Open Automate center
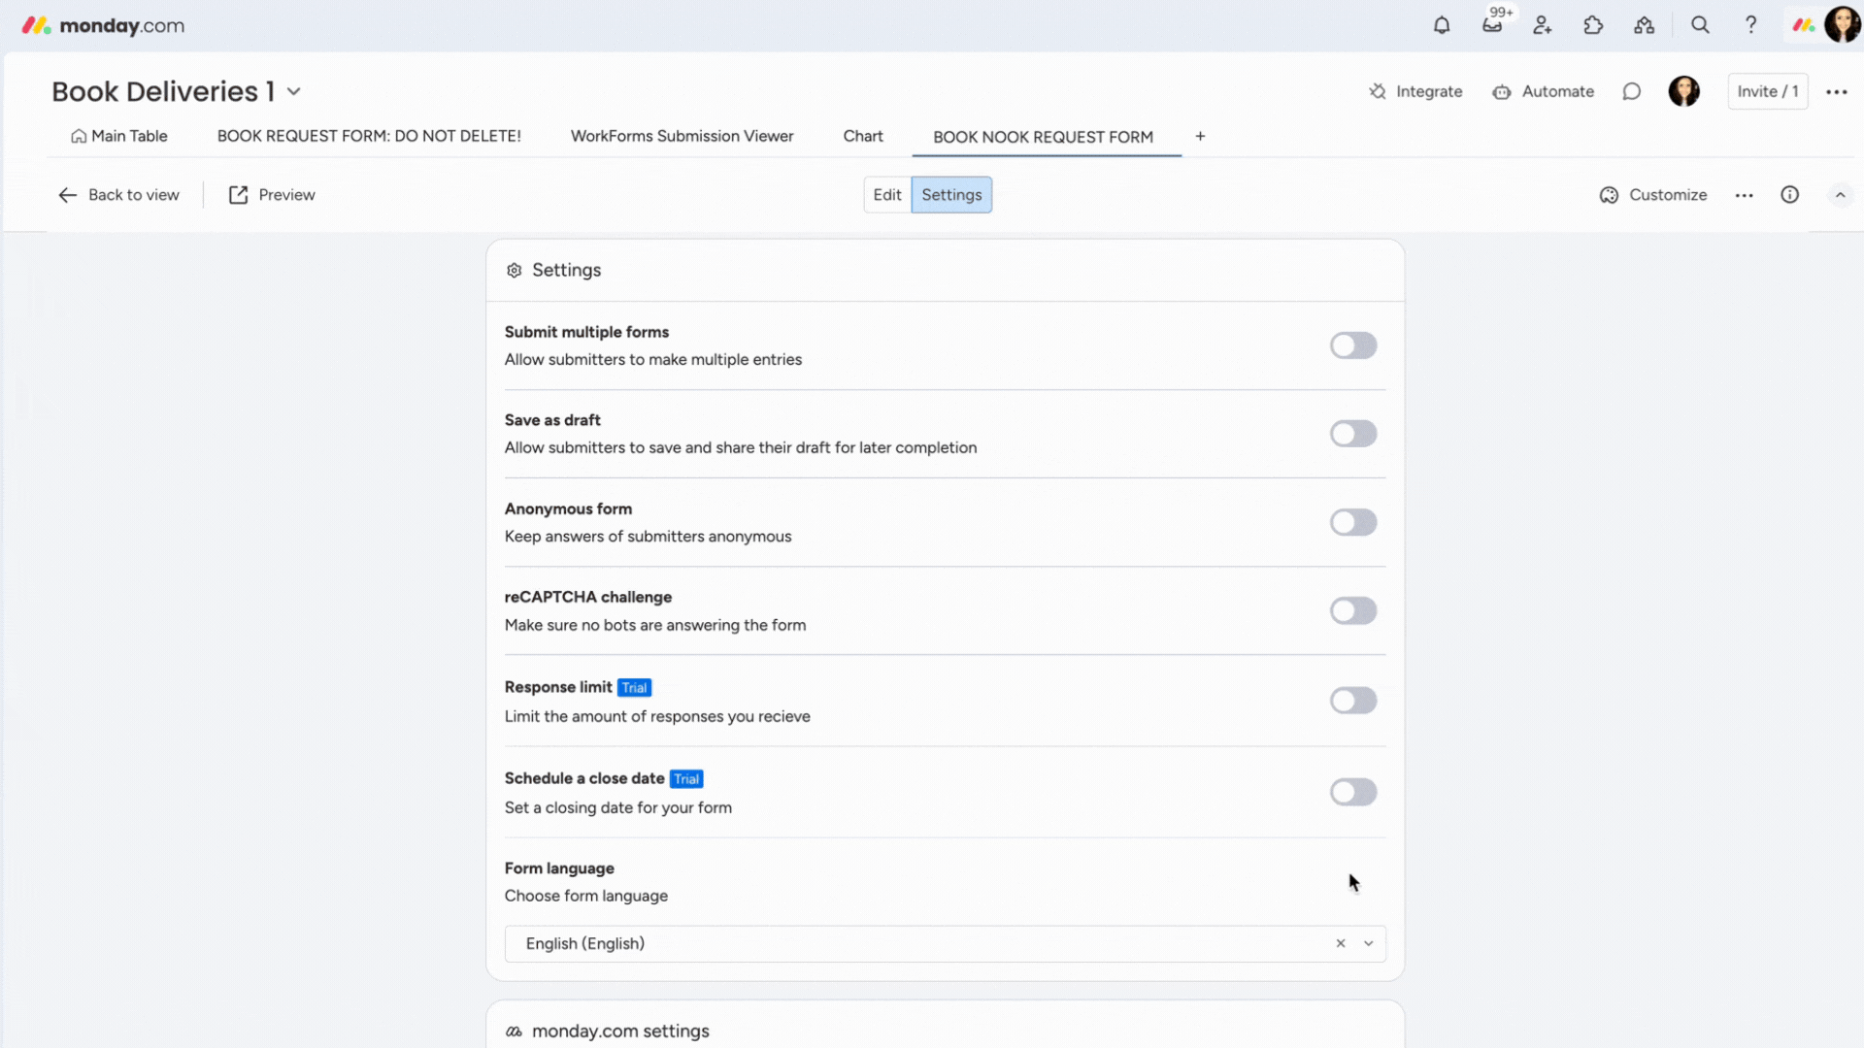Viewport: 1864px width, 1048px height. 1544,91
